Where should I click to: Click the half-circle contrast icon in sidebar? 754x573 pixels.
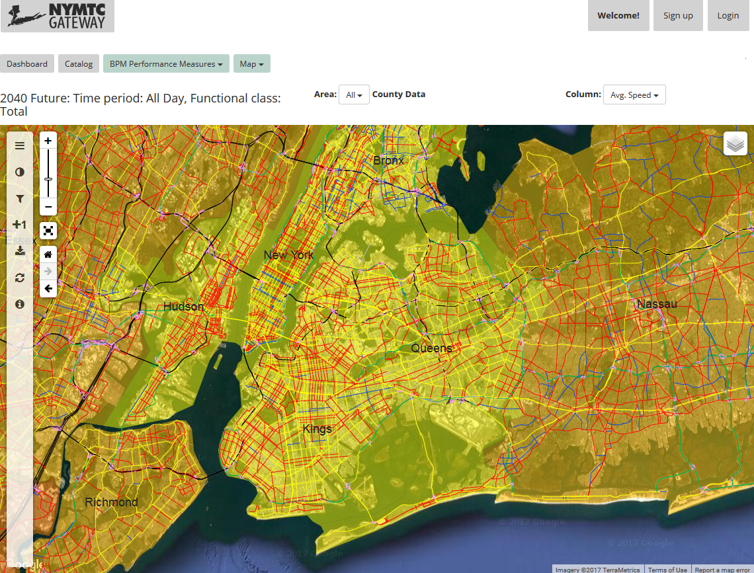tap(20, 172)
